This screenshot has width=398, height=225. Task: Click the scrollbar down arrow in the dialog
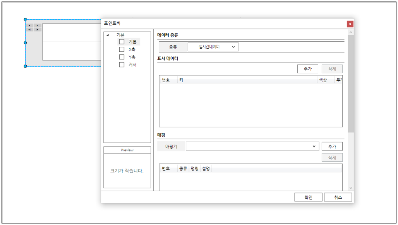point(351,188)
